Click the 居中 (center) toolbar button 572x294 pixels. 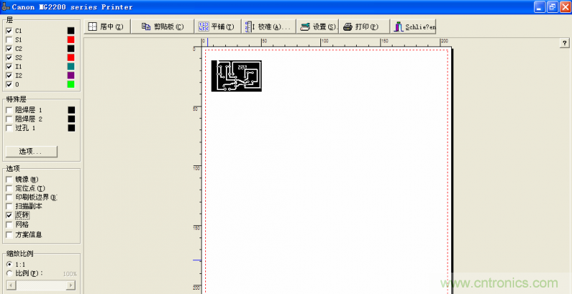click(106, 26)
